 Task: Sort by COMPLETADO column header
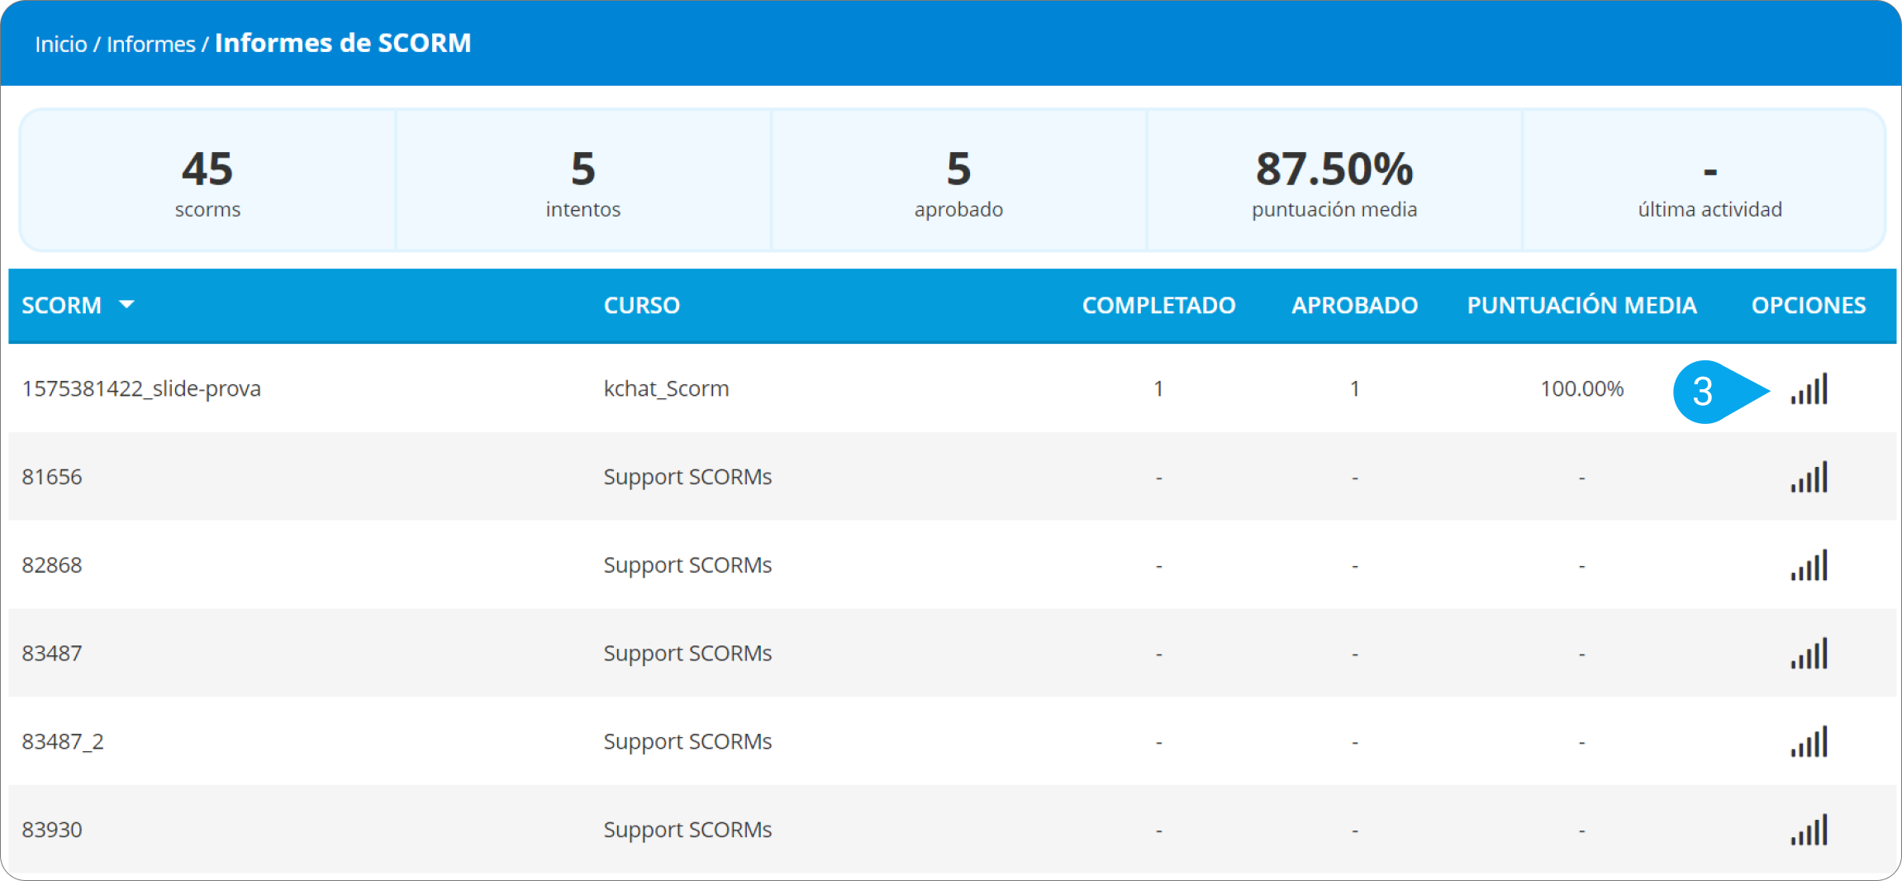coord(1158,305)
